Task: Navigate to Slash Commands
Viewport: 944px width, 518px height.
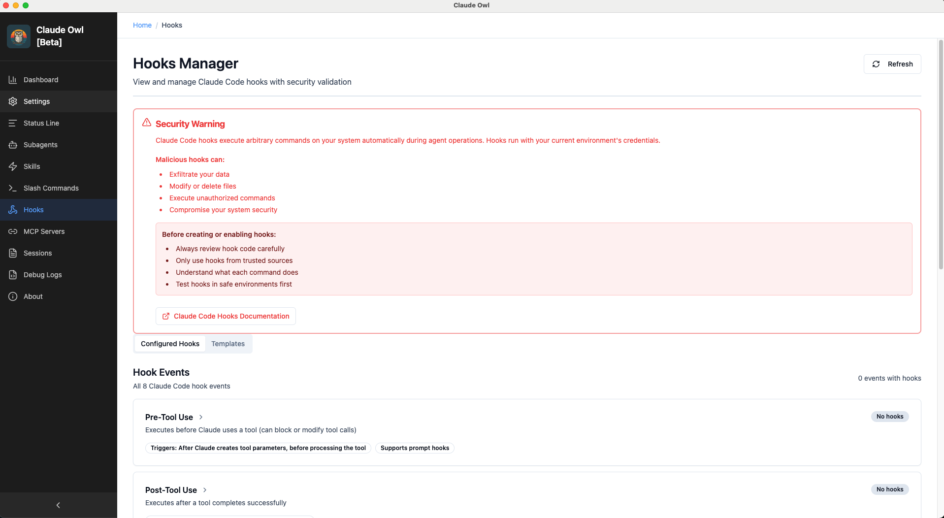Action: click(59, 188)
